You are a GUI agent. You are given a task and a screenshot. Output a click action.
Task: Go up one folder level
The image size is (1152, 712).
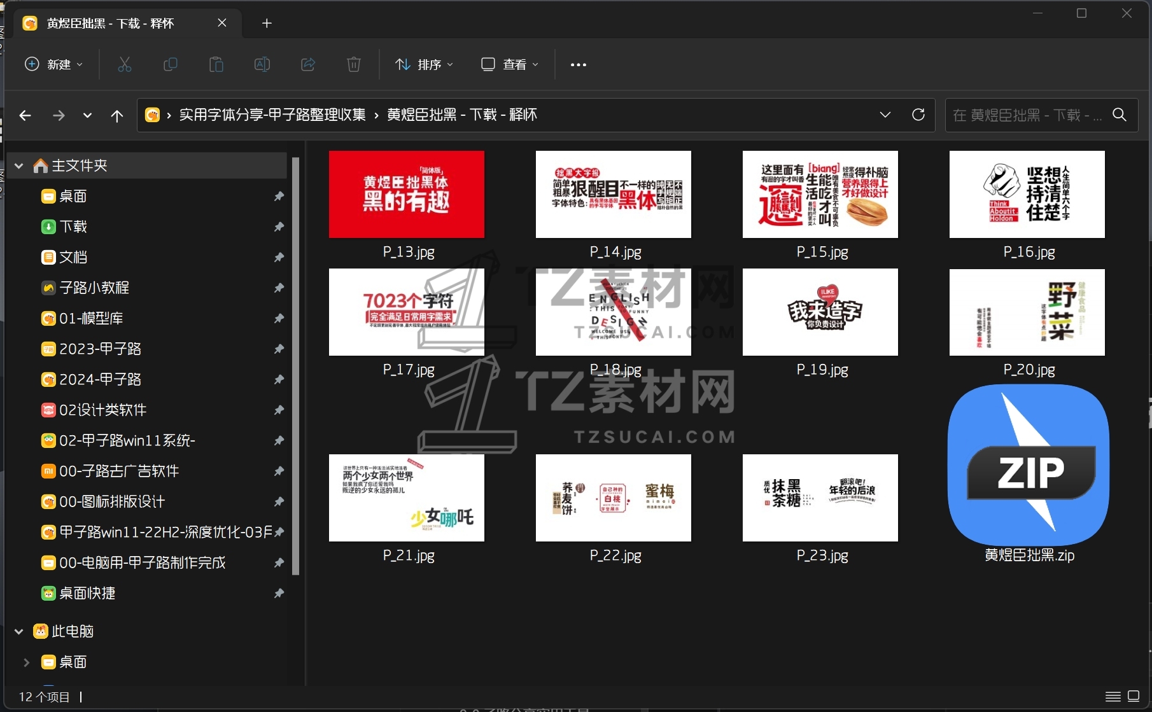tap(117, 115)
